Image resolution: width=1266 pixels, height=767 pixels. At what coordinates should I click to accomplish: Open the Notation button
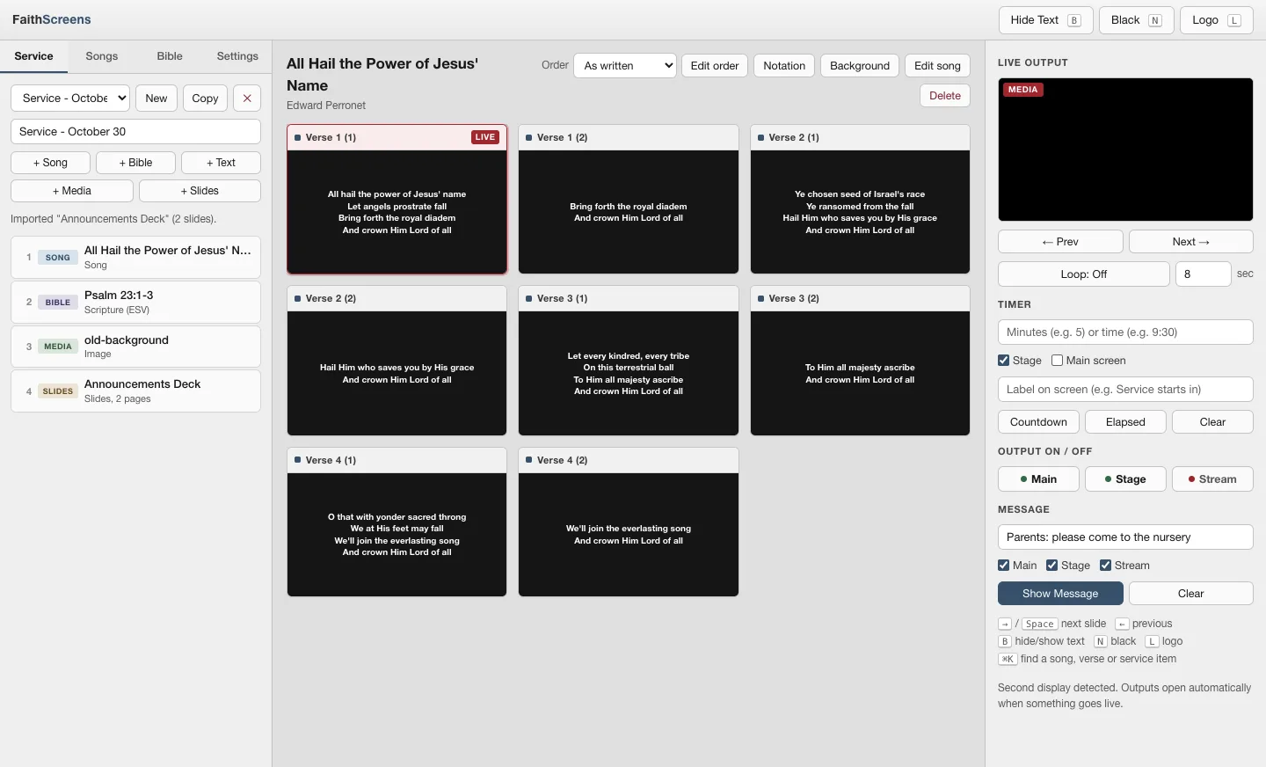click(x=784, y=65)
